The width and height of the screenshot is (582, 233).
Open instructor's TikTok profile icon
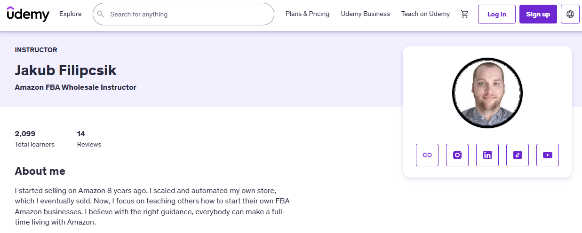[x=518, y=155]
